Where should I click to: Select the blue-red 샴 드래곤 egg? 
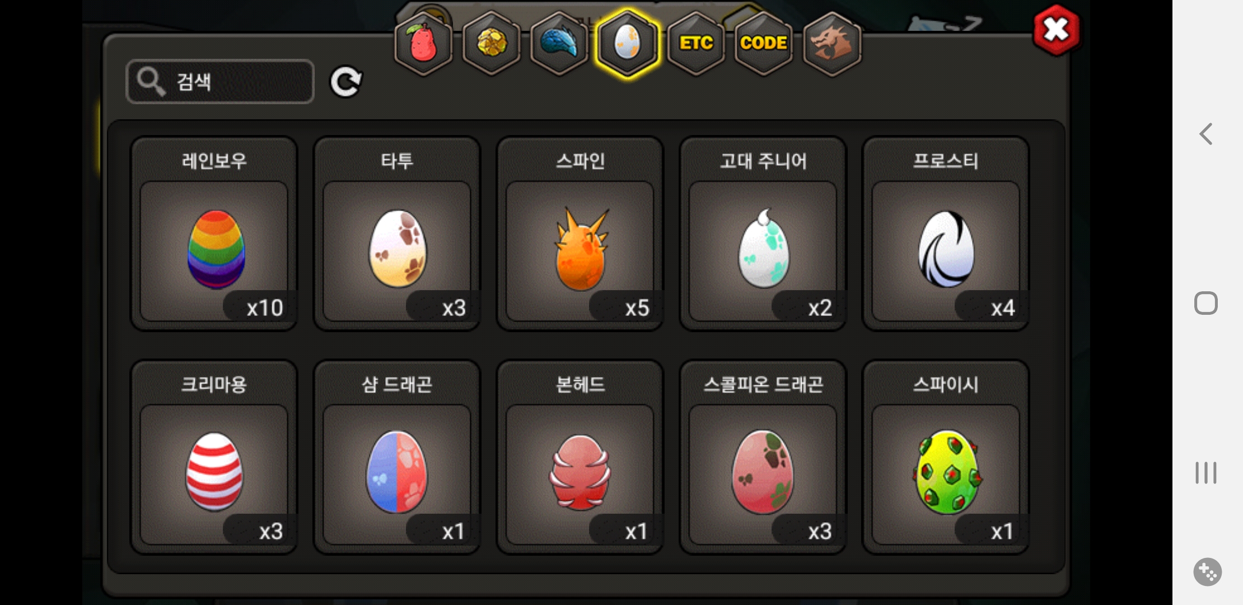397,457
